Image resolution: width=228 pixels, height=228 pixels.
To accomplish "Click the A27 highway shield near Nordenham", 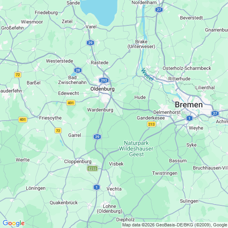I will pos(159,10).
